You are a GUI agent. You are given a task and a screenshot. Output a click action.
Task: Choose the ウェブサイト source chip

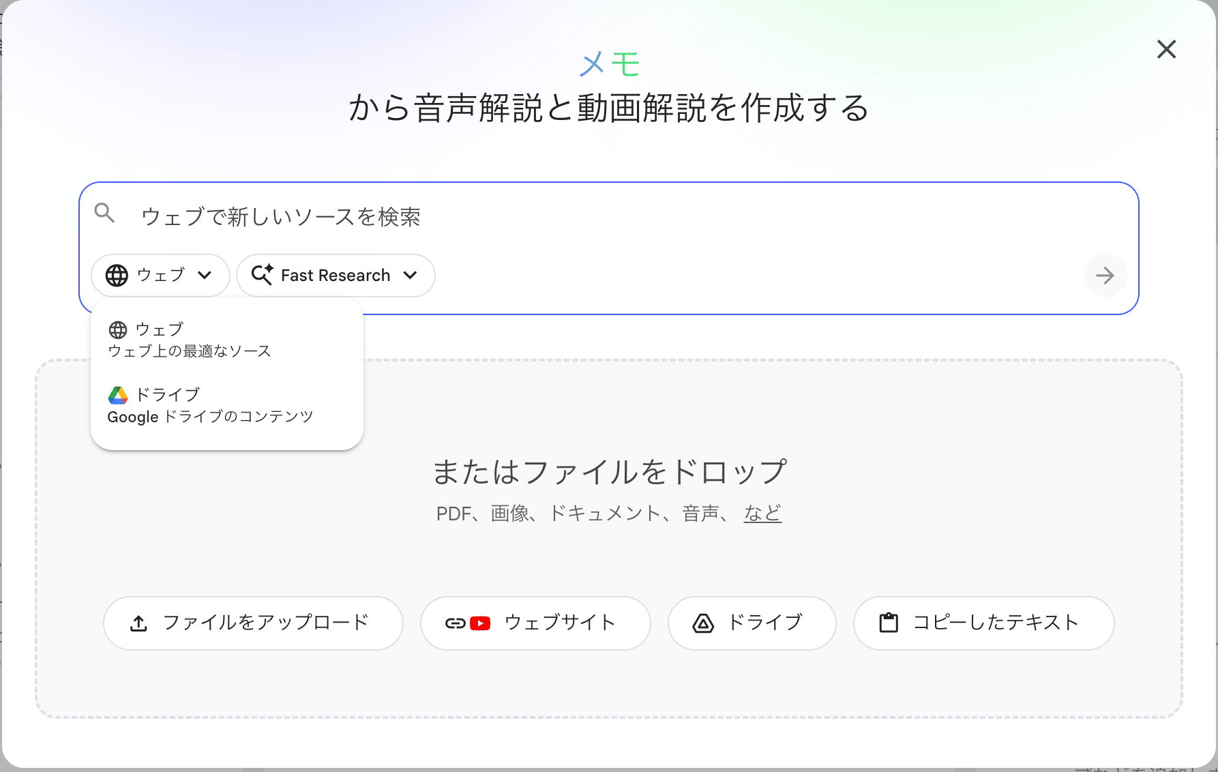pyautogui.click(x=536, y=623)
